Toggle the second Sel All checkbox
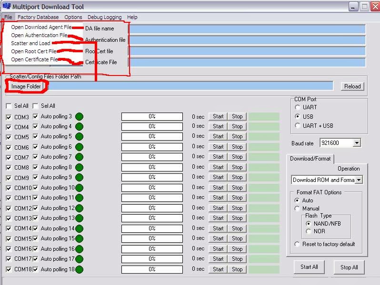 click(x=35, y=106)
